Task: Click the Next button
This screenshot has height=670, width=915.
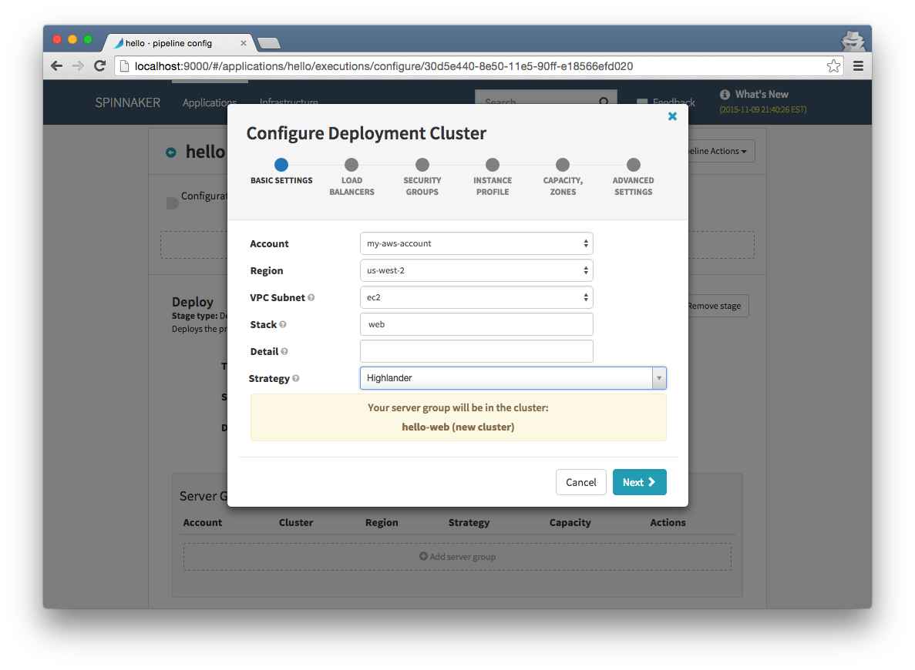Action: 639,482
